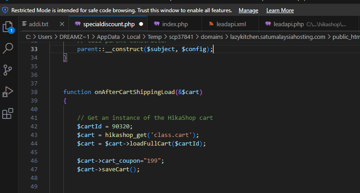The width and height of the screenshot is (360, 193).
Task: Click unsaved dot on specialdiscount.php tab
Action: point(141,24)
